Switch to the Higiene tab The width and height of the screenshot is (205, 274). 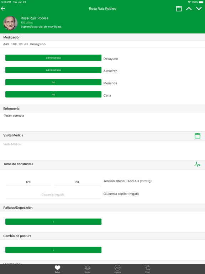pos(117,269)
